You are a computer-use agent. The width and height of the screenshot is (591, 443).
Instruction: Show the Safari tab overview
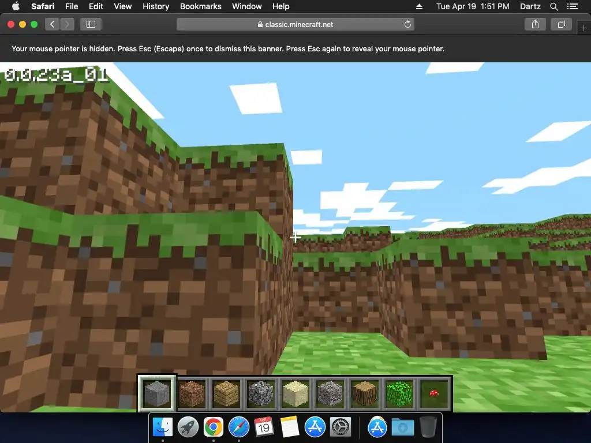coord(562,24)
